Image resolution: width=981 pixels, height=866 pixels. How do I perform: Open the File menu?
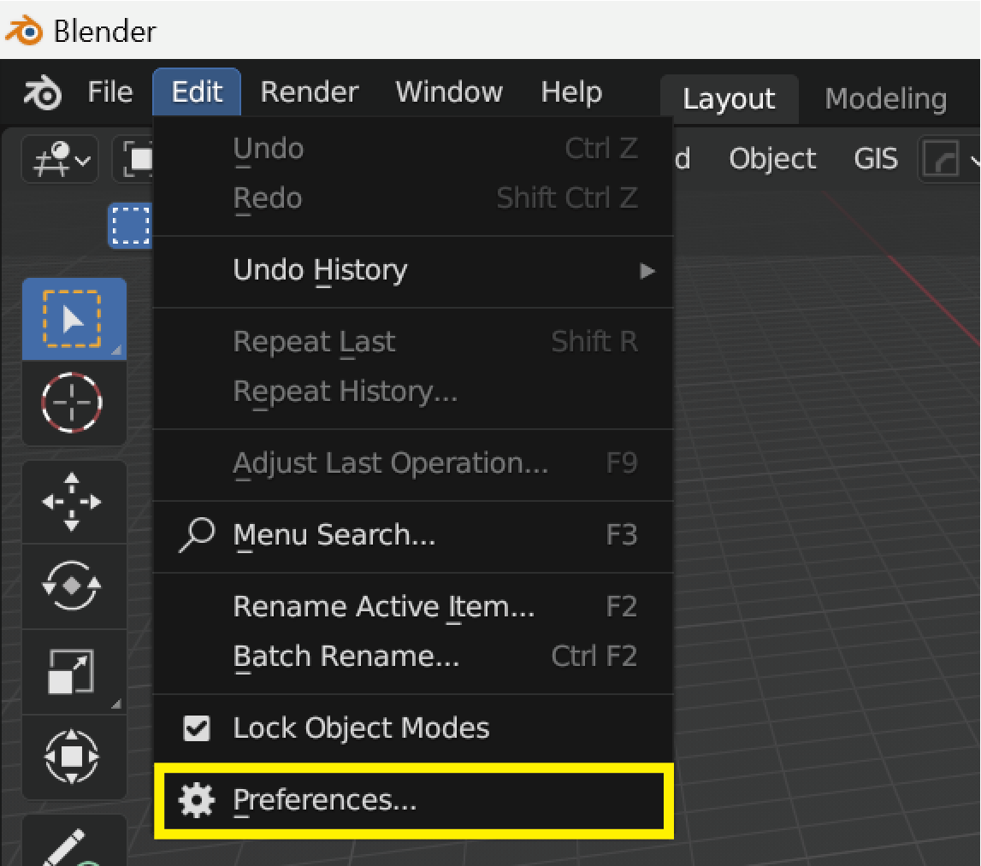click(110, 92)
